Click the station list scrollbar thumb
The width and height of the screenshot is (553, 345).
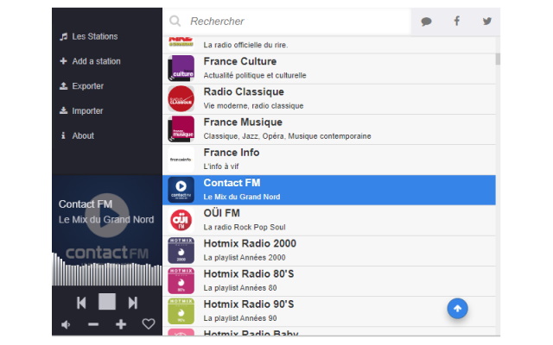(498, 59)
